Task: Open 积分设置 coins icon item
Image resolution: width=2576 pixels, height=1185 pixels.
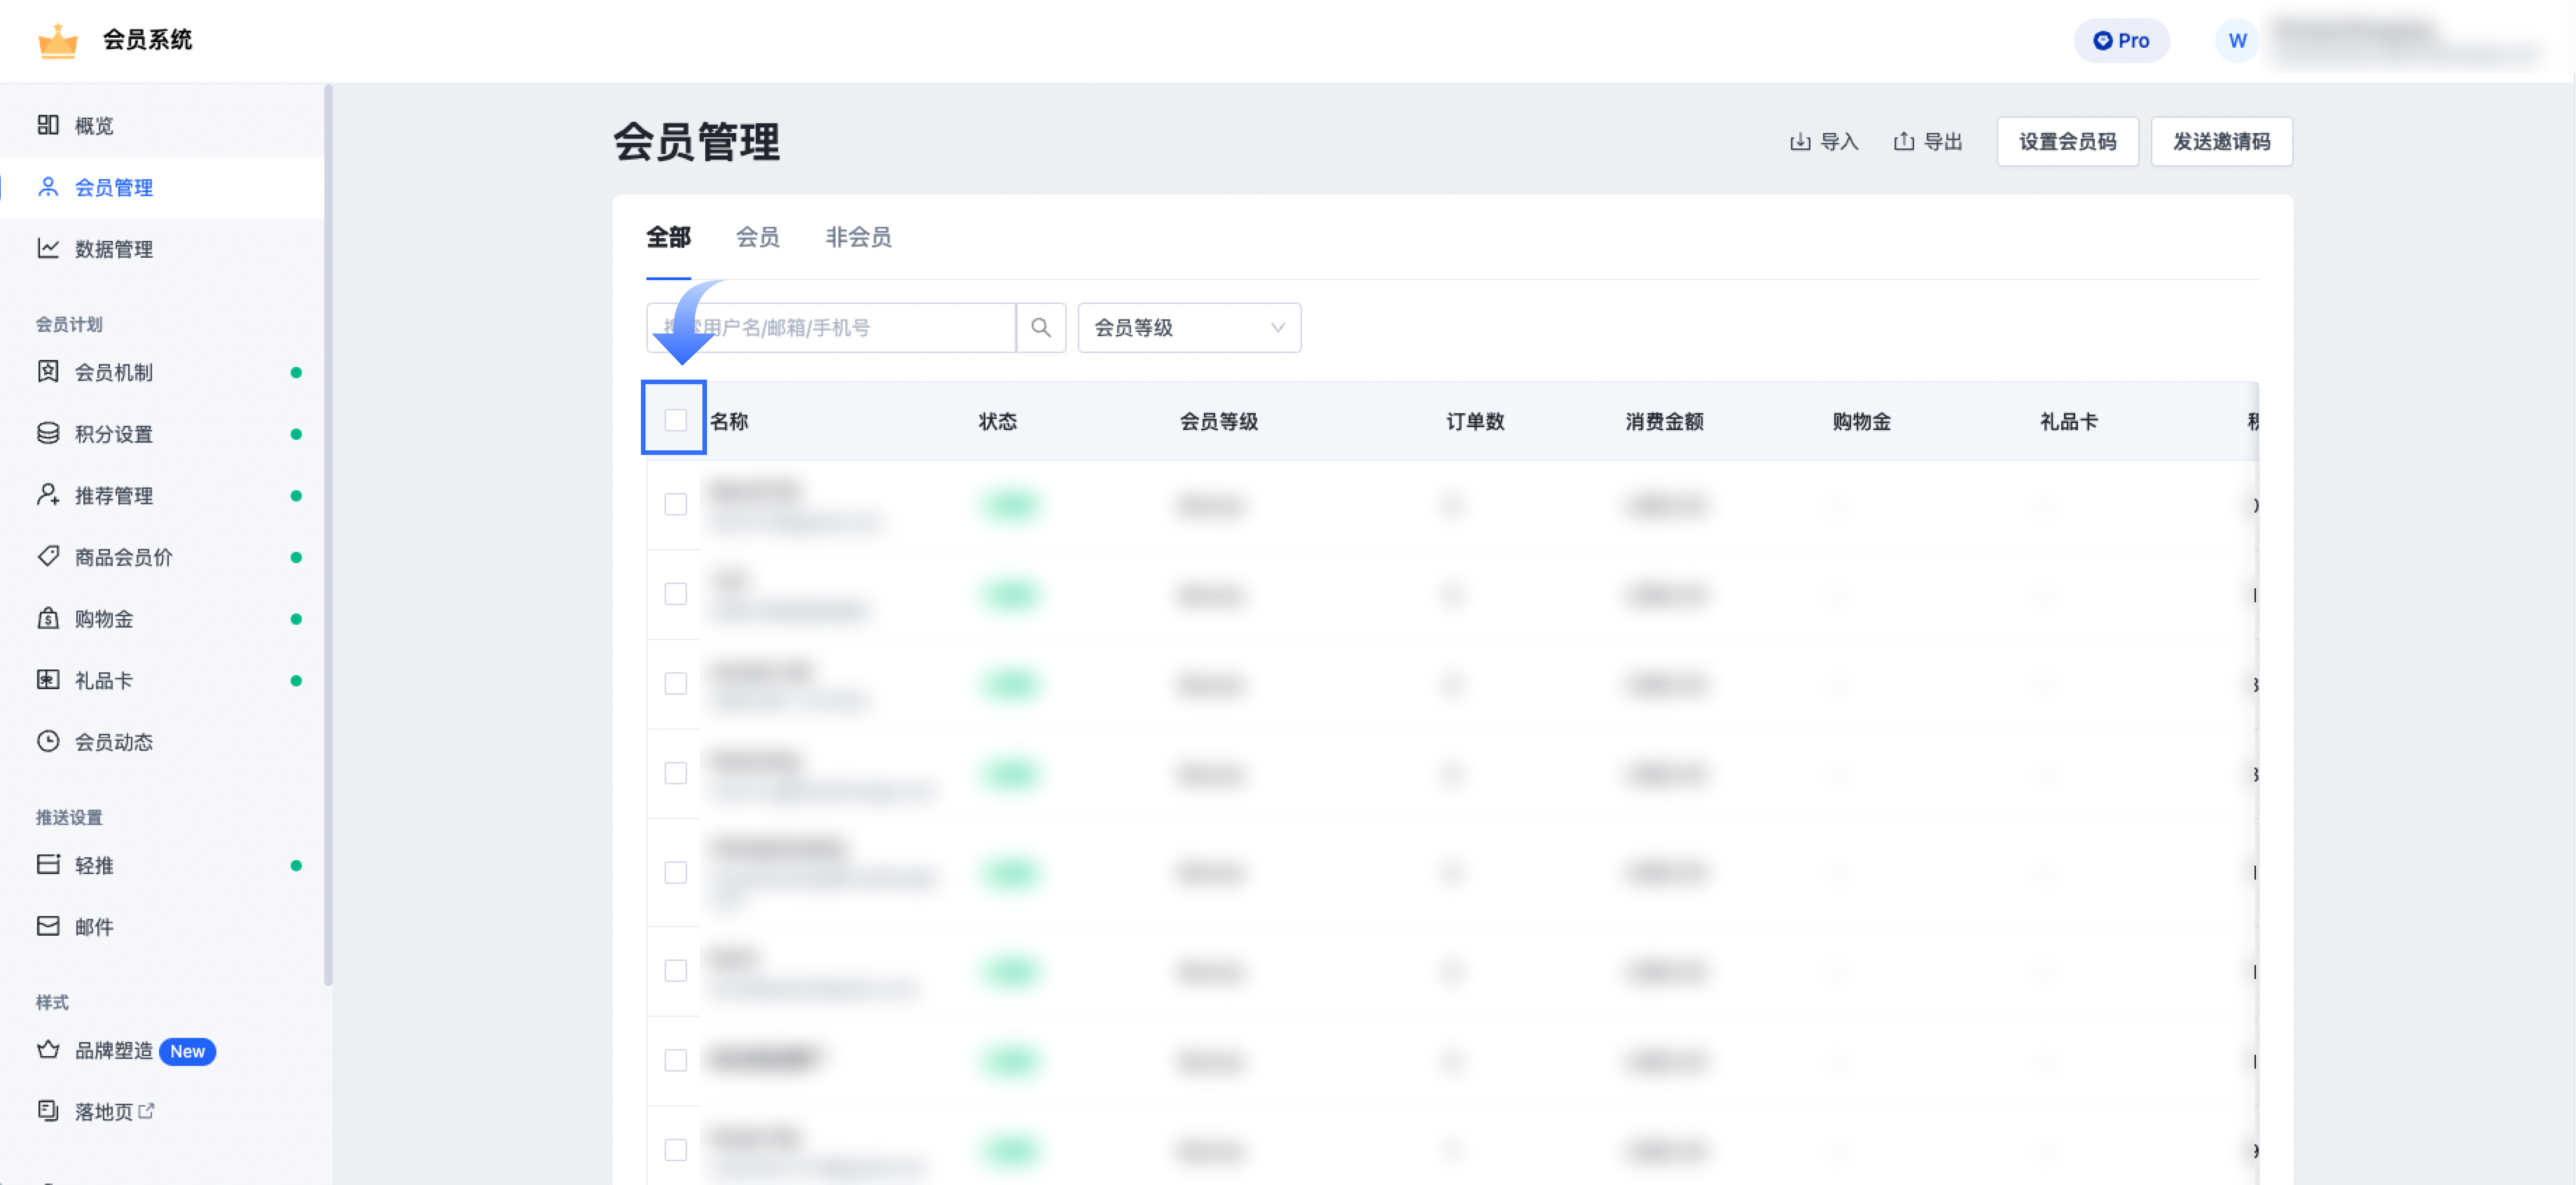Action: [48, 433]
